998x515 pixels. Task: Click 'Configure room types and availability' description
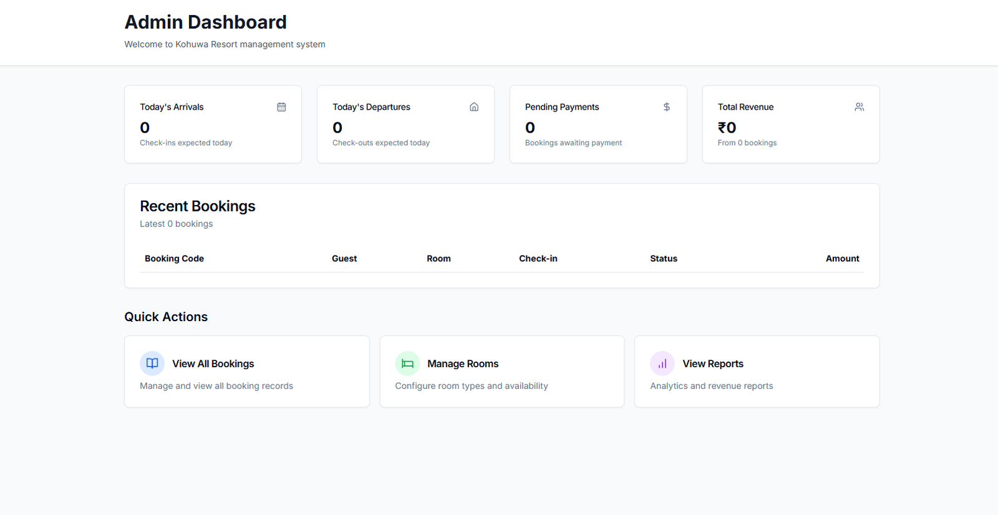point(472,386)
